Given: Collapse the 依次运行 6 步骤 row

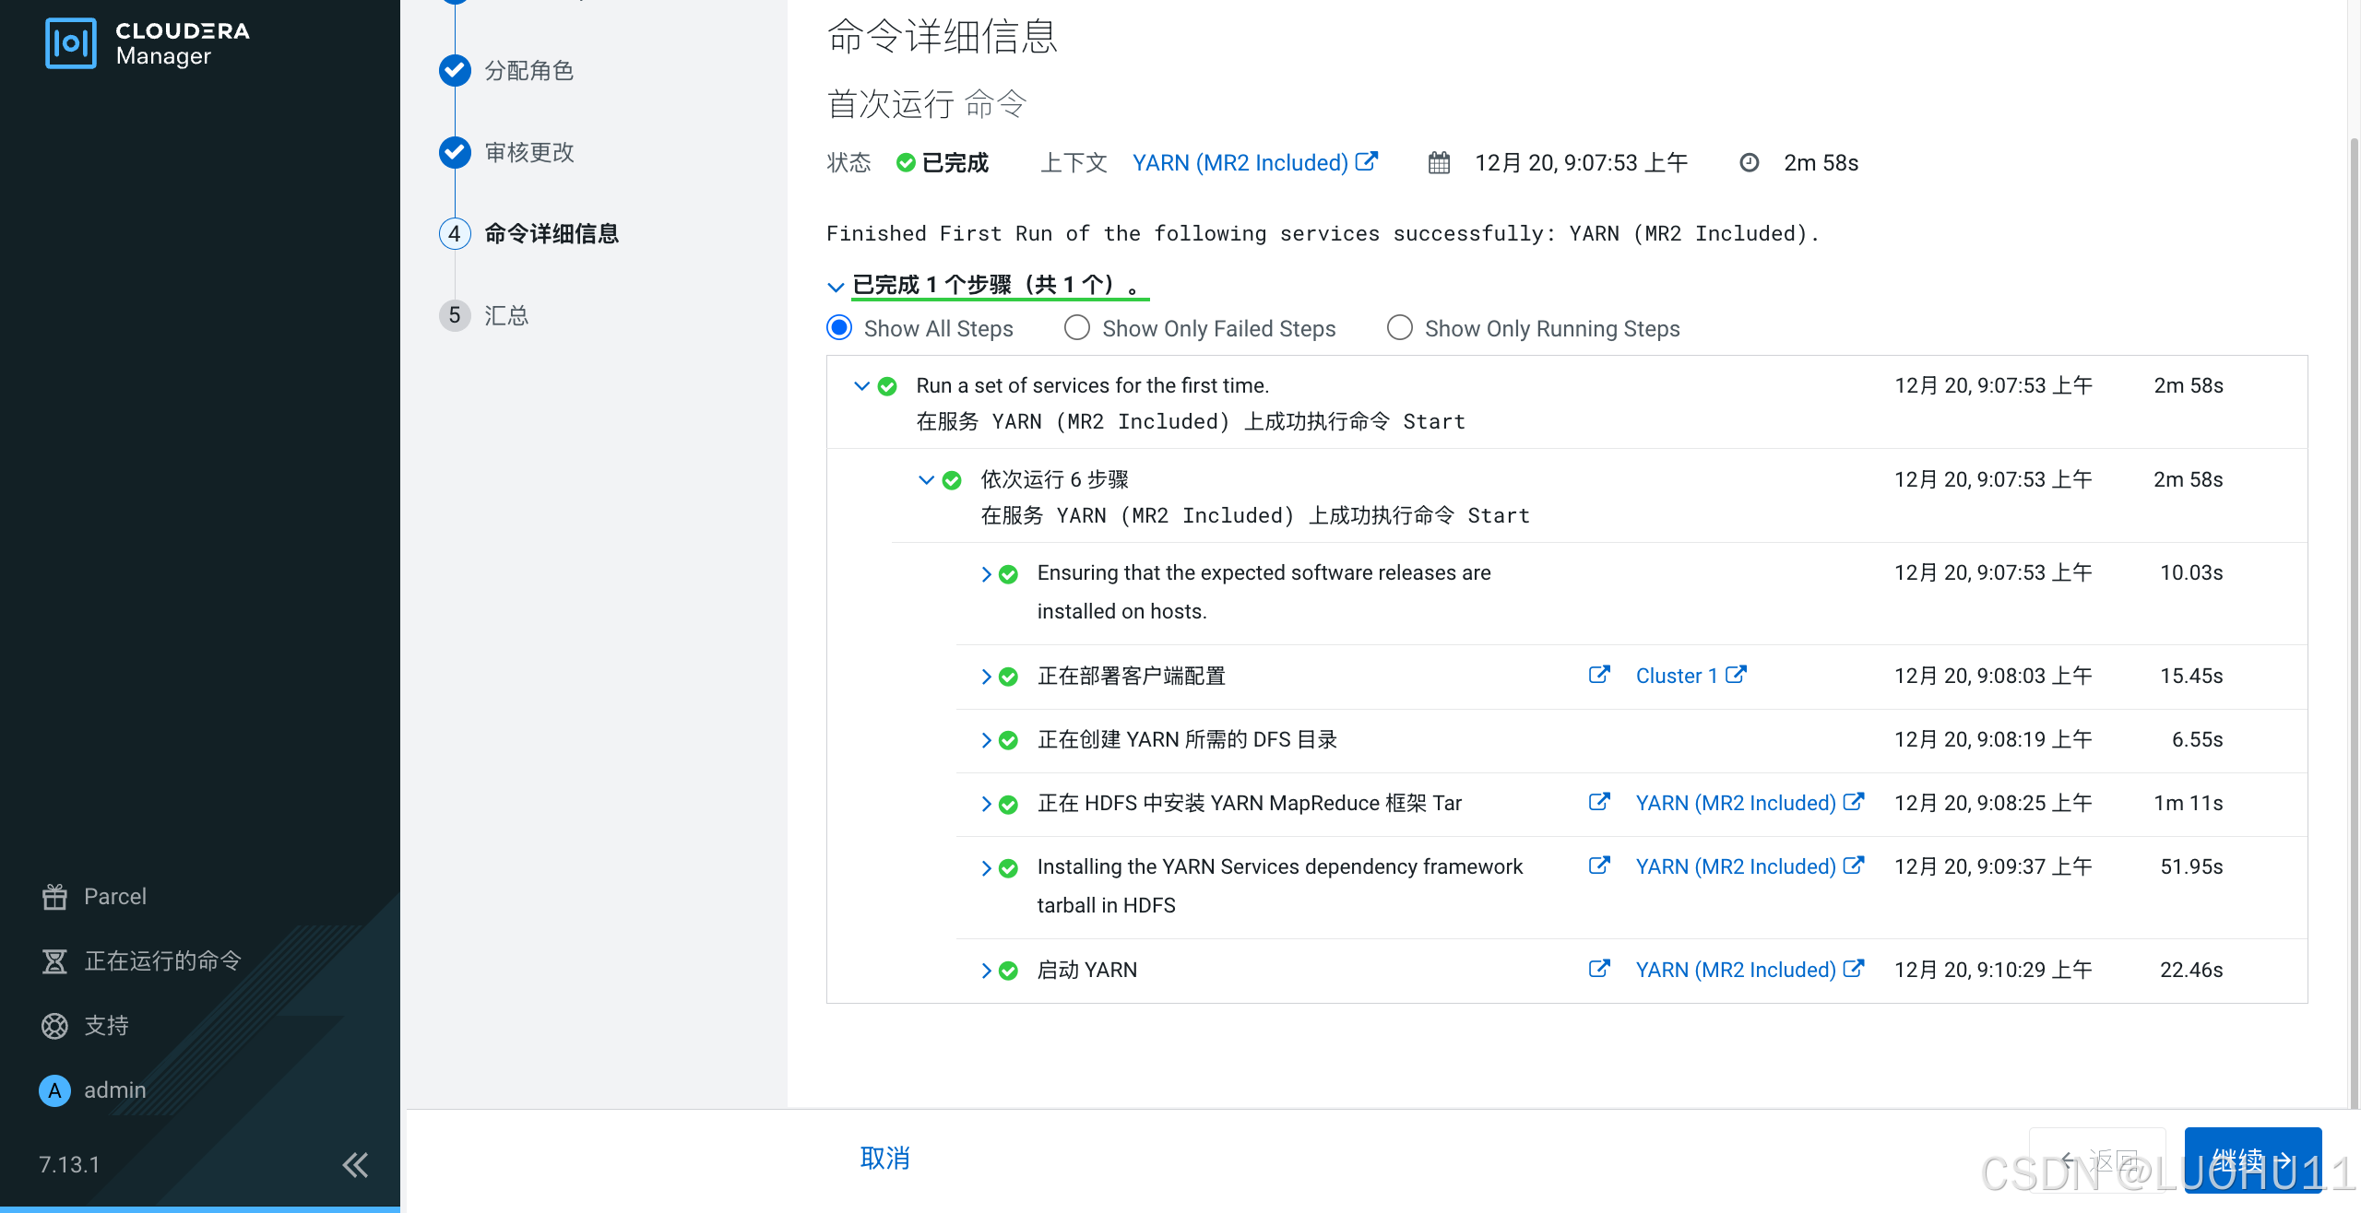Looking at the screenshot, I should point(926,480).
